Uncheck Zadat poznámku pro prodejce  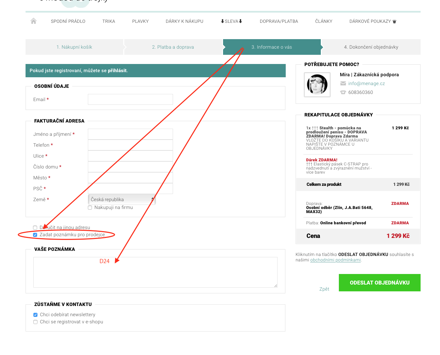(35, 235)
